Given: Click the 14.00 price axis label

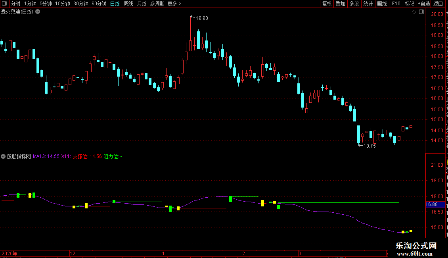Looking at the screenshot, I should 437,141.
